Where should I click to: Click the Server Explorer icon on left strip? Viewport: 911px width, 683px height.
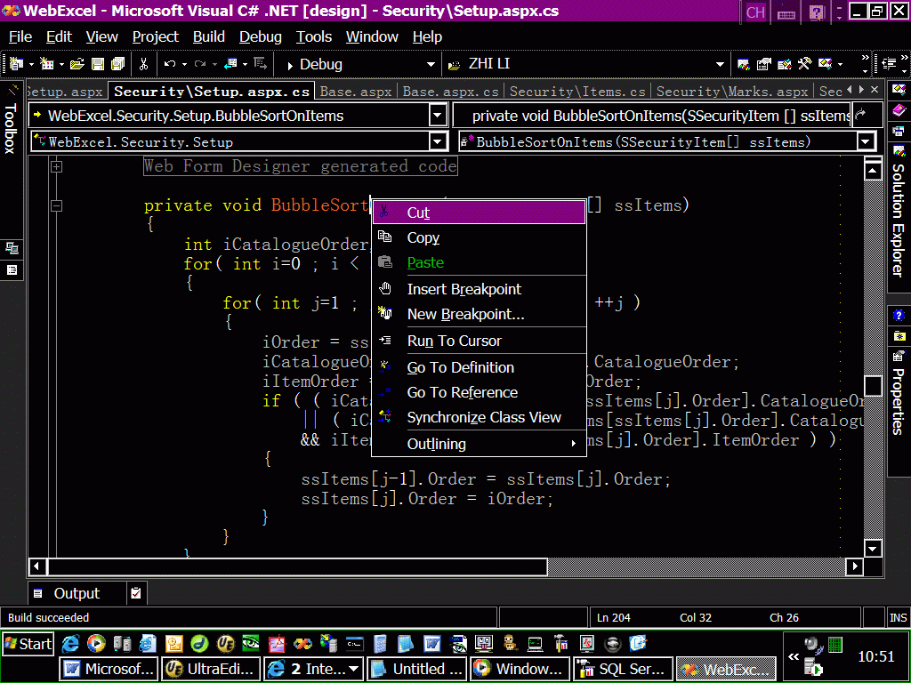(12, 249)
